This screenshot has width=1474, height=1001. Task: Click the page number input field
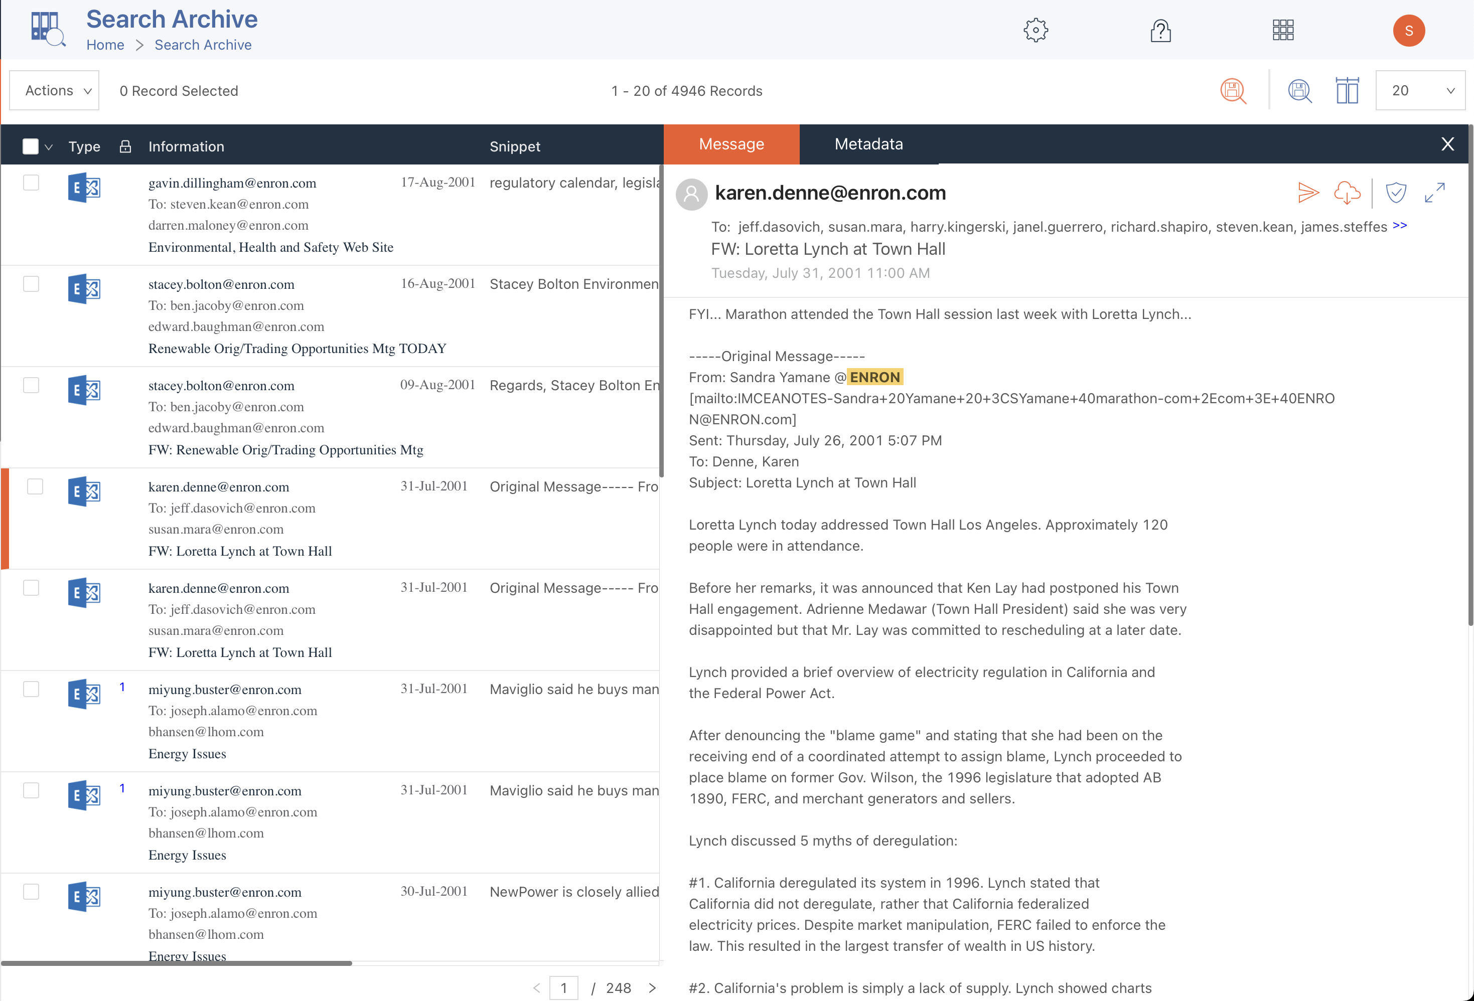[x=564, y=987]
